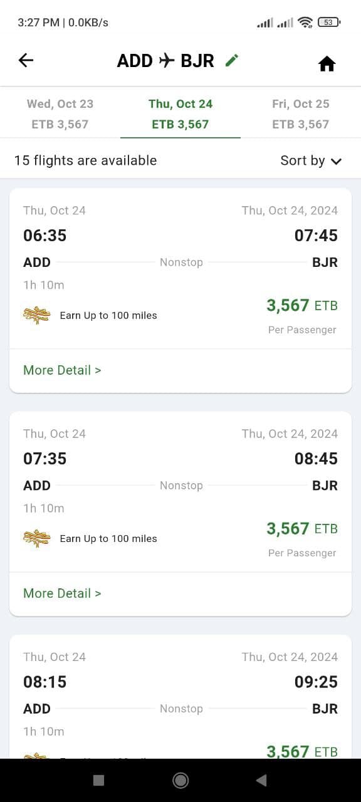
Task: Tap the airplane icon between ADD and BJR
Action: (167, 60)
